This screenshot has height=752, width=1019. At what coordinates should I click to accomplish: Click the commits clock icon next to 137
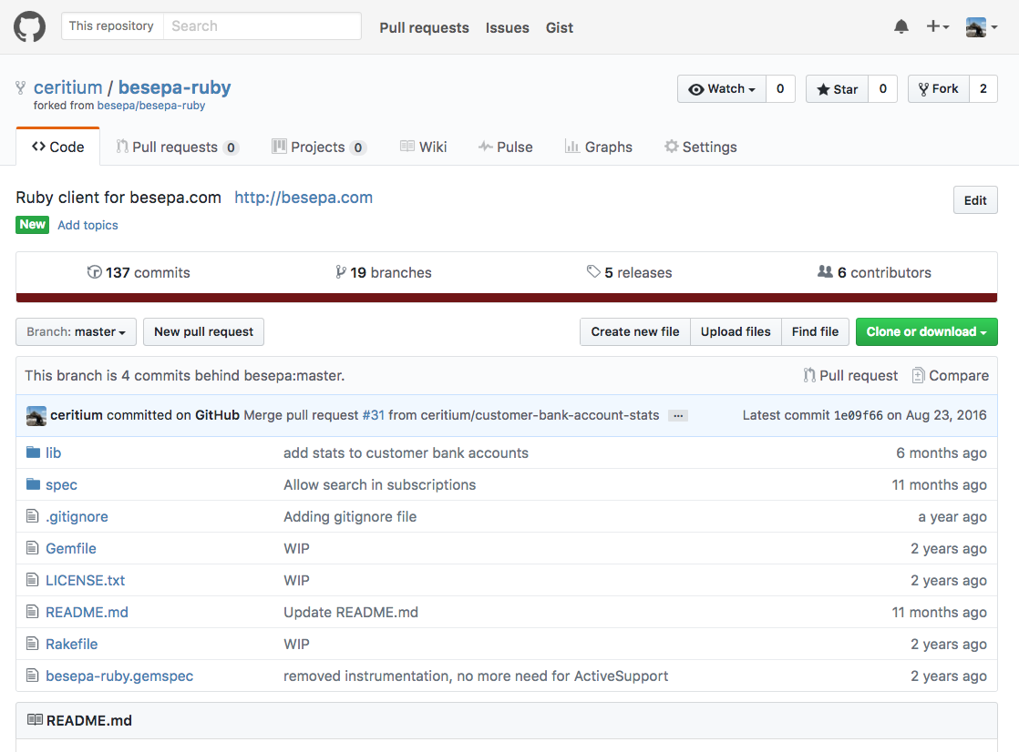coord(95,272)
